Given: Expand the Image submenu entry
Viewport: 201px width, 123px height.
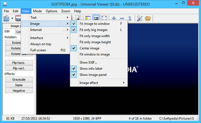Looking at the screenshot, I should click(45, 24).
